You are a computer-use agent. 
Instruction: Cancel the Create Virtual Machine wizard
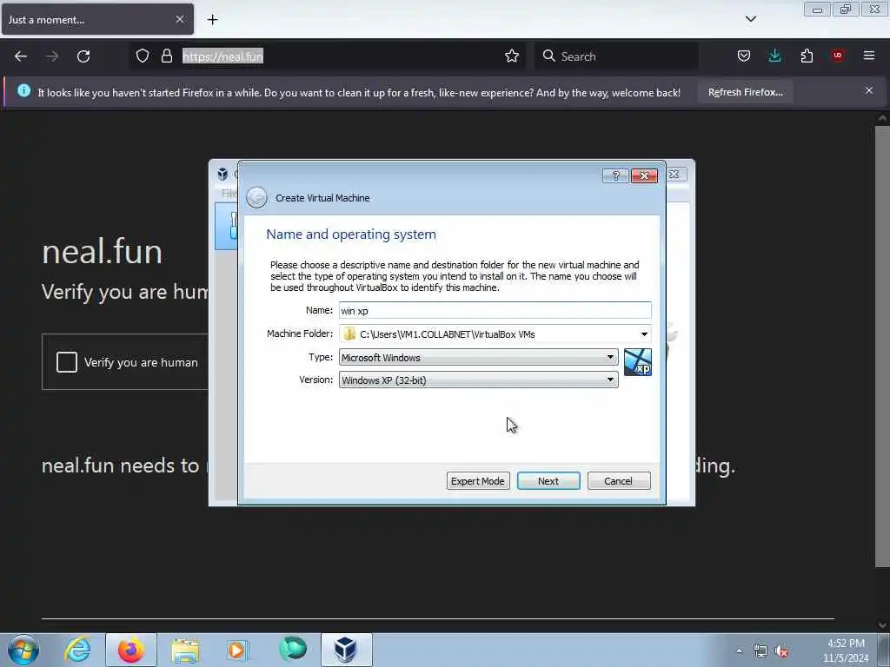[x=619, y=481]
